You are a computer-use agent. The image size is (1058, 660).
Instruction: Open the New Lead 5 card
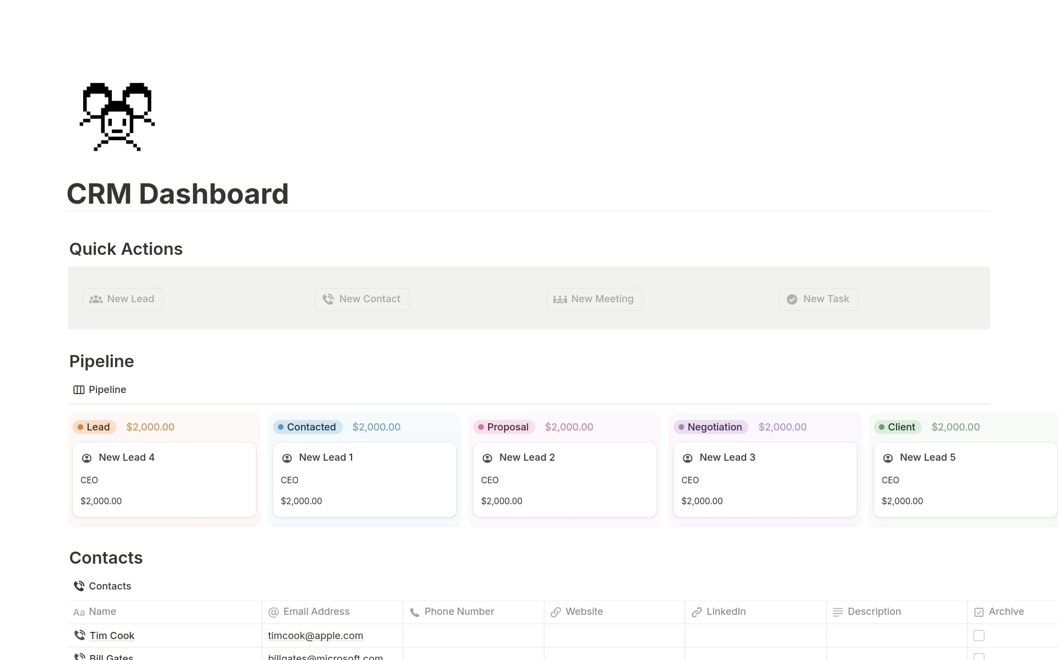click(x=965, y=479)
